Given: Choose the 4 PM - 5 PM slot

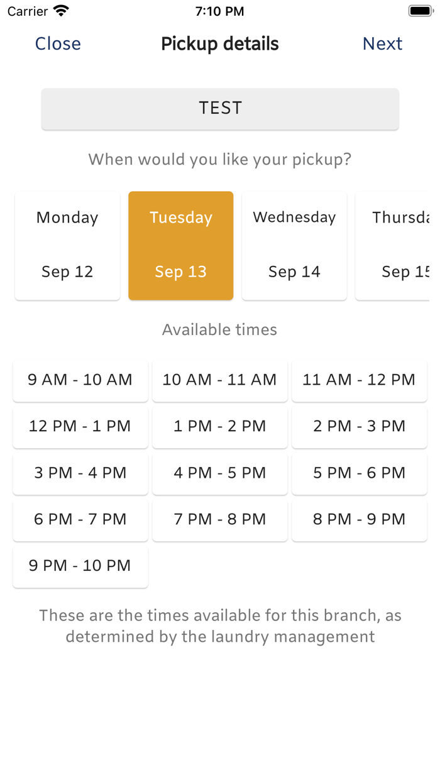Looking at the screenshot, I should coord(220,473).
